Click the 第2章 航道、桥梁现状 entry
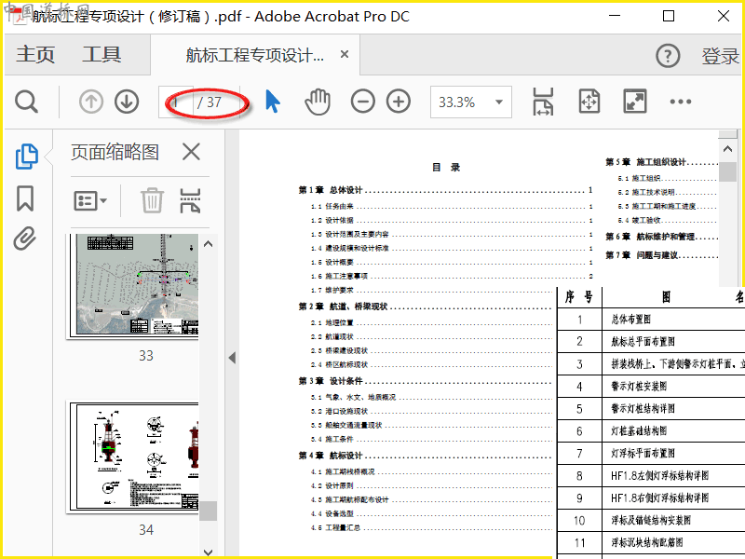745x559 pixels. pyautogui.click(x=426, y=307)
